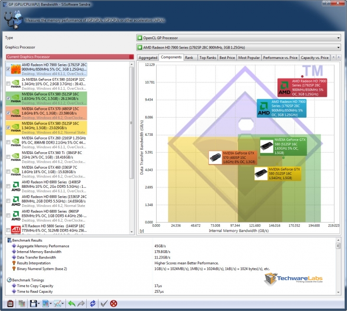This screenshot has width=347, height=311.
Task: Uncheck the GTX 580 1.63GHz checkbox
Action: [x=8, y=98]
